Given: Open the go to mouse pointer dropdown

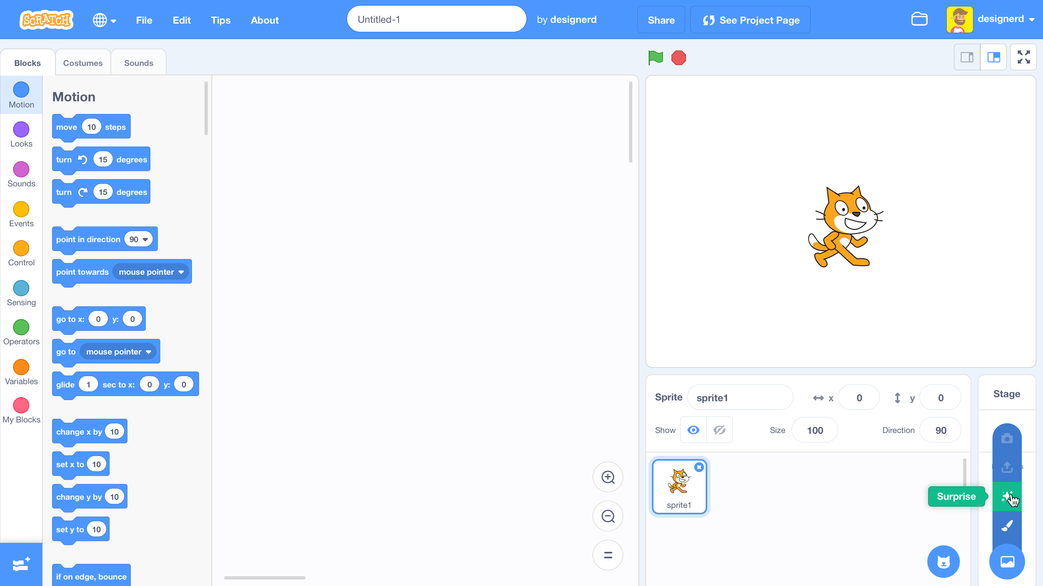Looking at the screenshot, I should [x=118, y=352].
